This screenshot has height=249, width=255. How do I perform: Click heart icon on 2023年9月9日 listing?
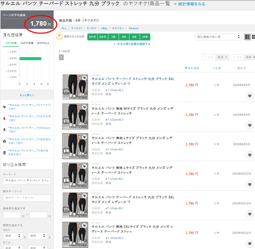(250, 125)
